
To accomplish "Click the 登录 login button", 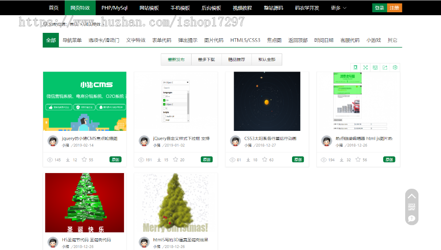I will pos(379,8).
